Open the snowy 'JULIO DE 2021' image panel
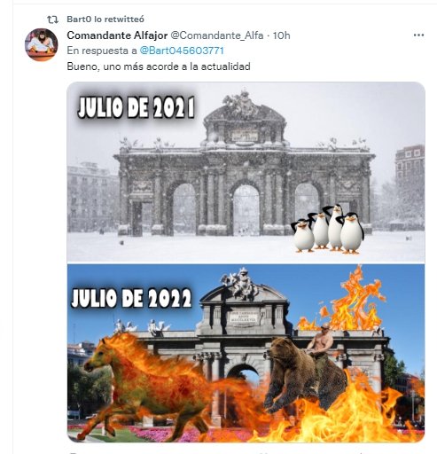The image size is (437, 454). 246,172
